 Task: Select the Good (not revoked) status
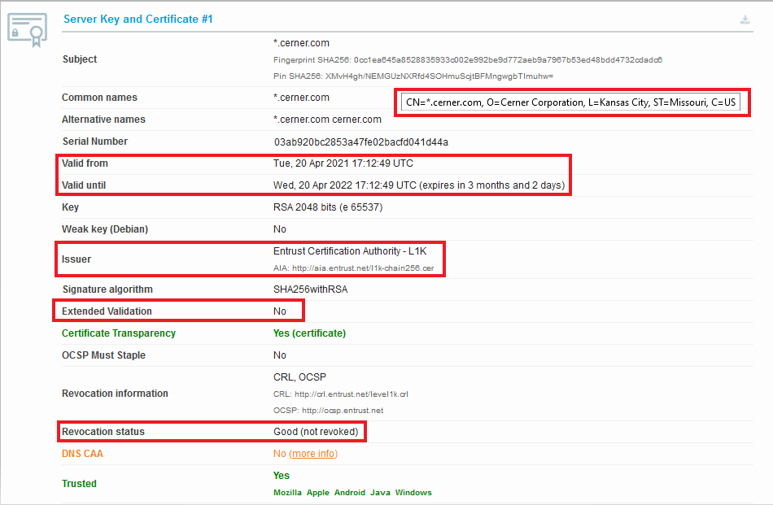click(316, 432)
